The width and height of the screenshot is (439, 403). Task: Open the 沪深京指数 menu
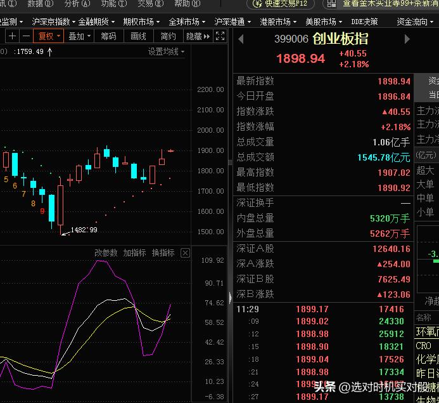pos(53,22)
